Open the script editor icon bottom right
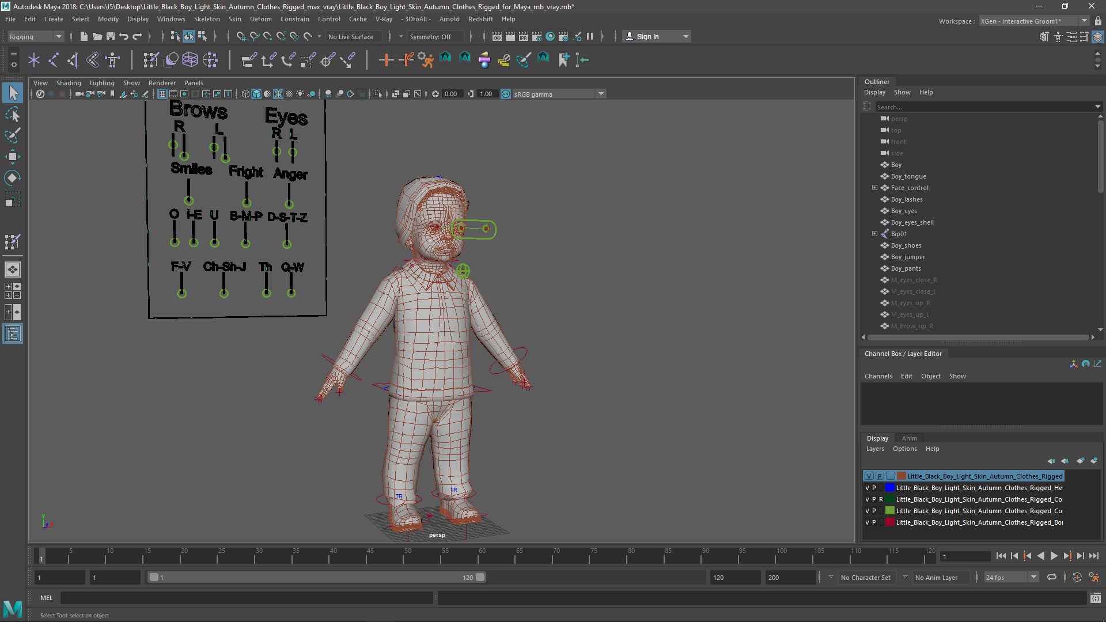Screen dimensions: 1106x622 [1096, 598]
